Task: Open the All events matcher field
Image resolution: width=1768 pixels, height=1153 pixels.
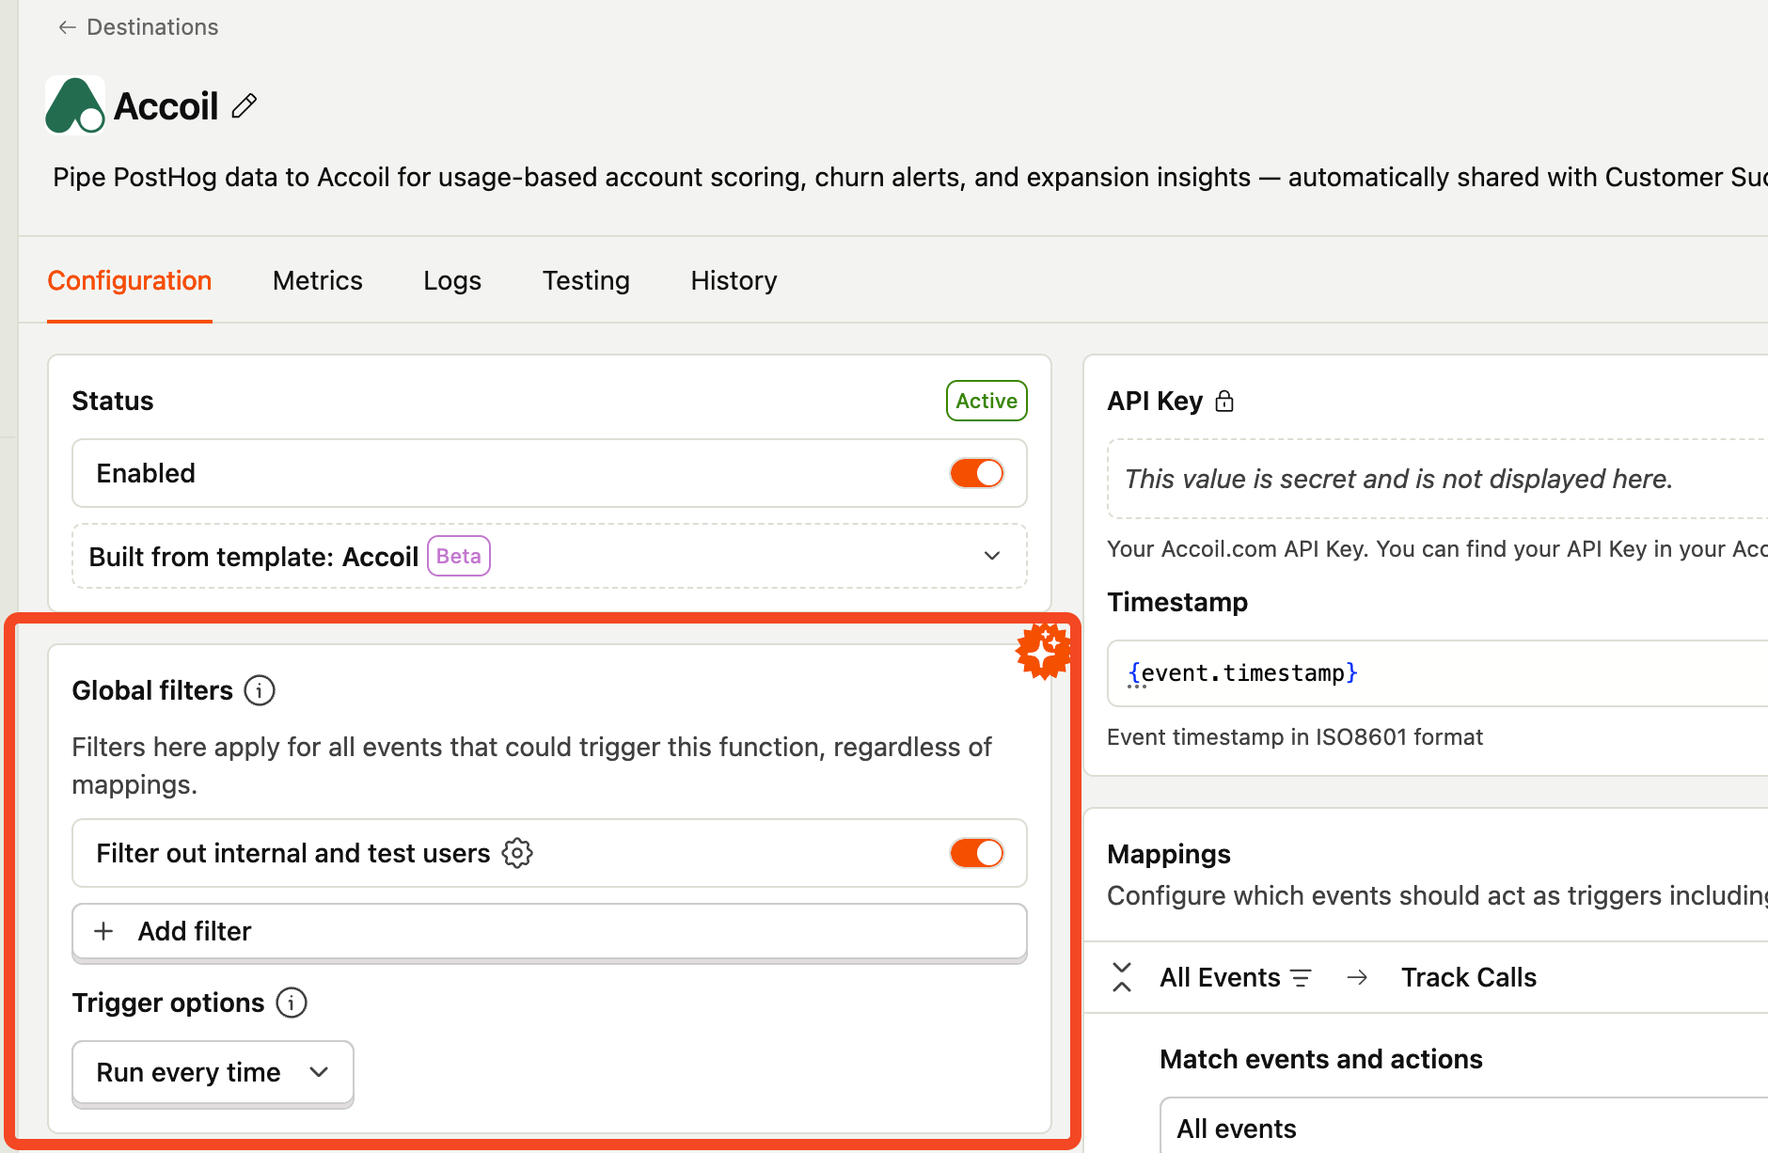Action: (1463, 1127)
